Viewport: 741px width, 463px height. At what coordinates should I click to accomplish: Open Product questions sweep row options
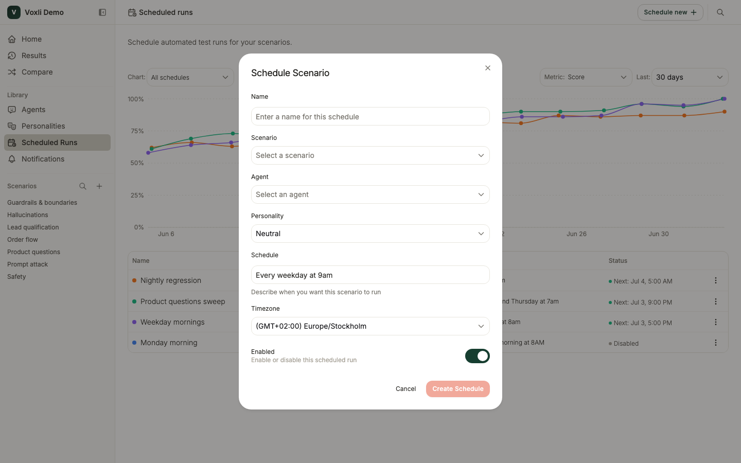716,301
